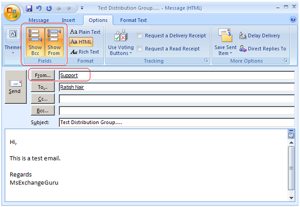
Task: Click the From... button
Action: pyautogui.click(x=43, y=75)
